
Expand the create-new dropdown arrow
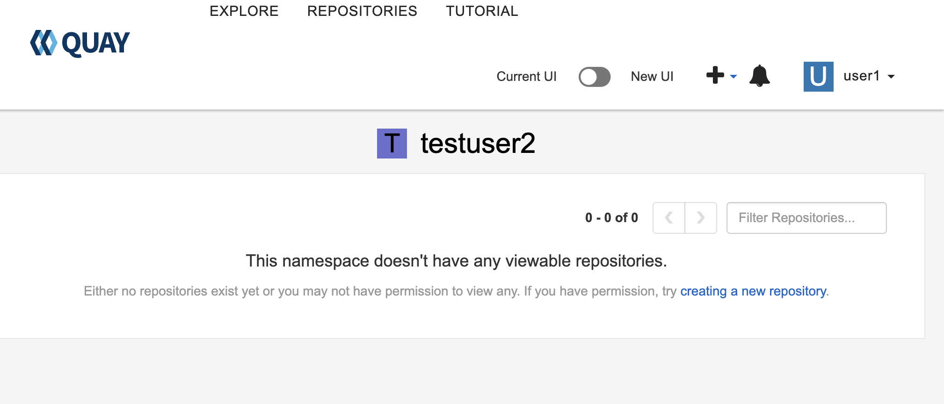tap(733, 77)
